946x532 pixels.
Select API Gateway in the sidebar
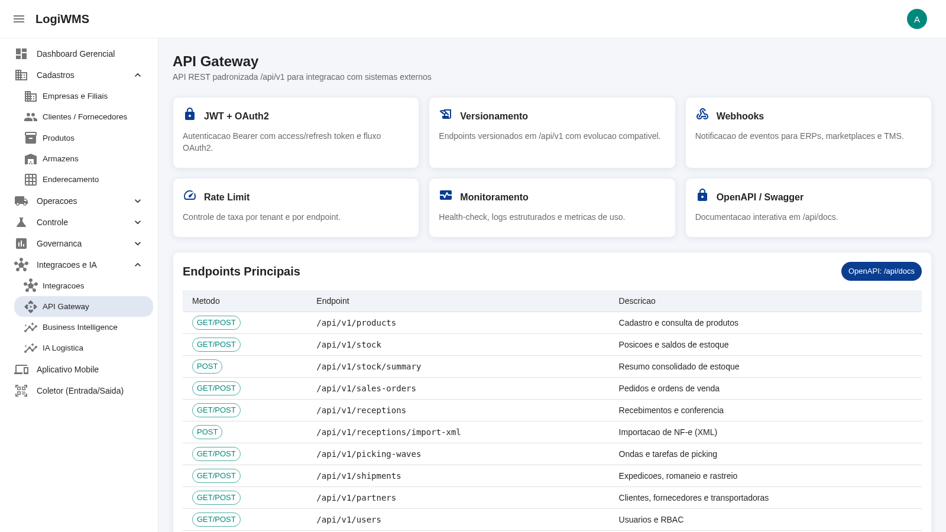coord(83,307)
